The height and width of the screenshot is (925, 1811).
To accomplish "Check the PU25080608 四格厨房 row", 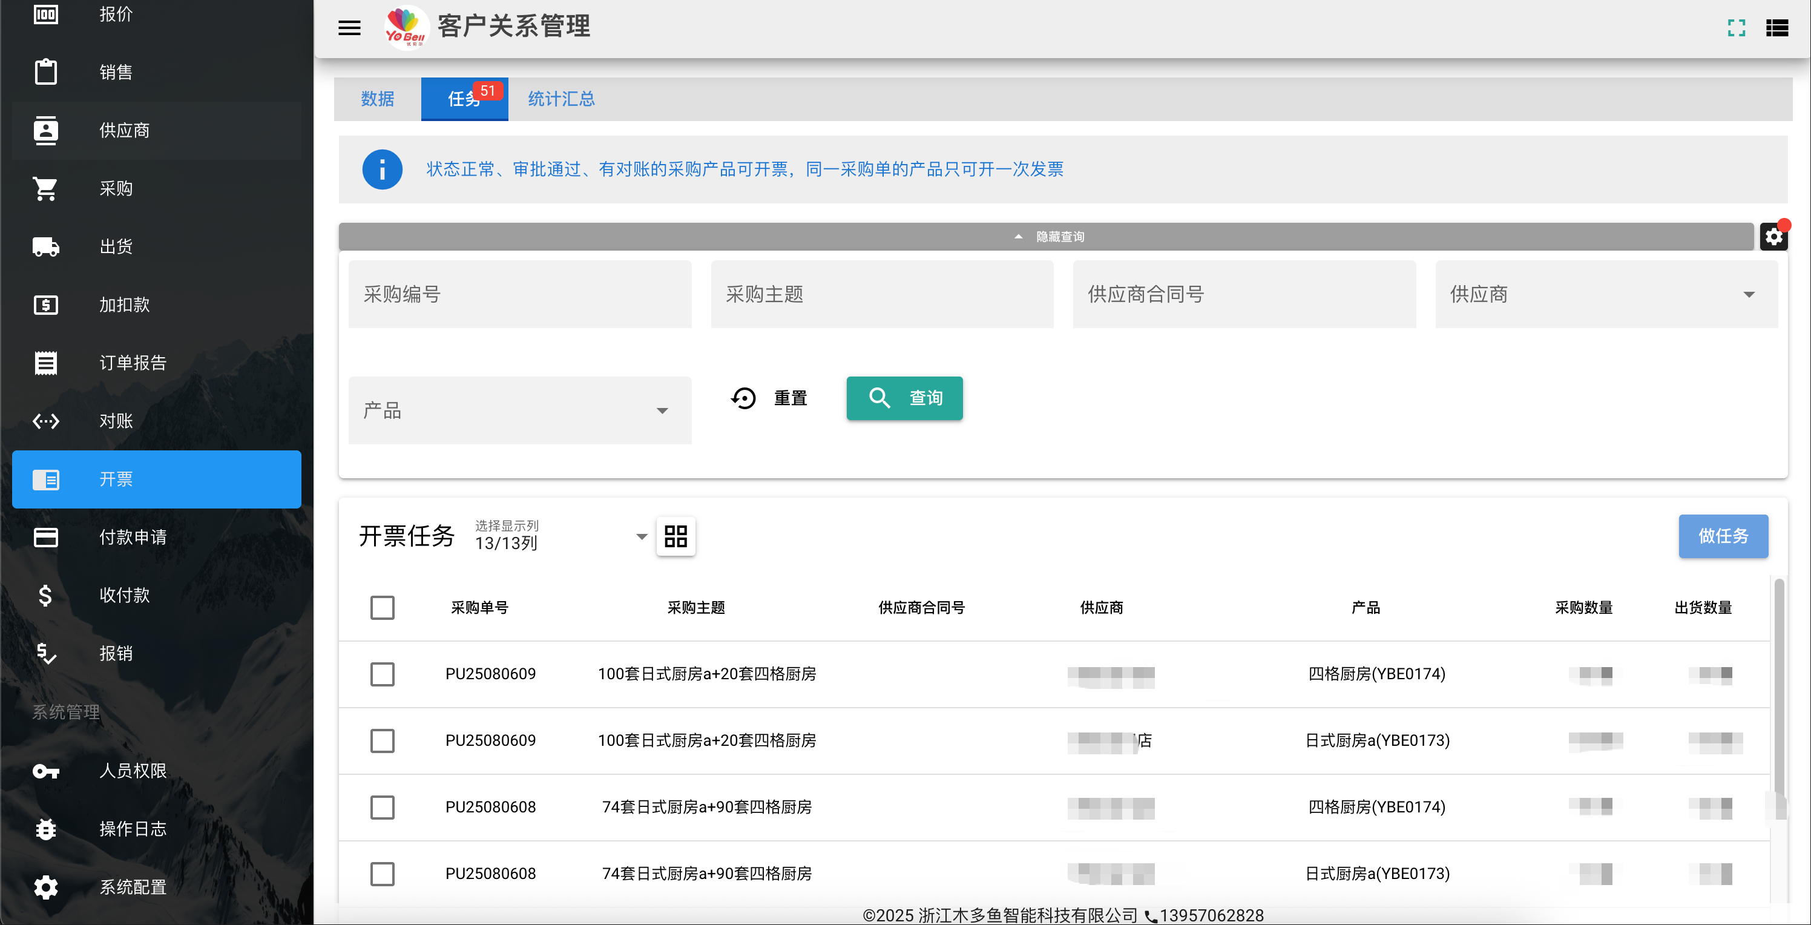I will pos(383,807).
